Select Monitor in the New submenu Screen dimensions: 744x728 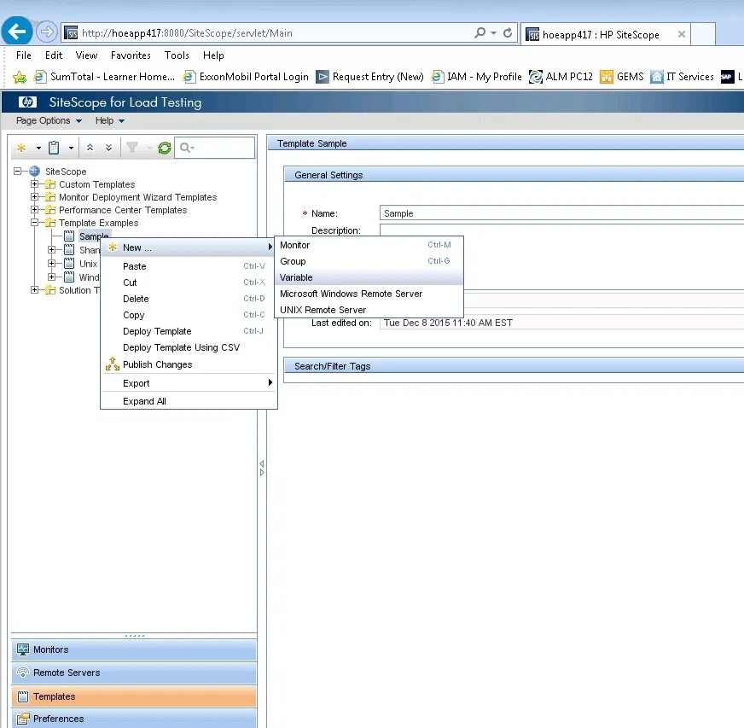click(x=369, y=245)
